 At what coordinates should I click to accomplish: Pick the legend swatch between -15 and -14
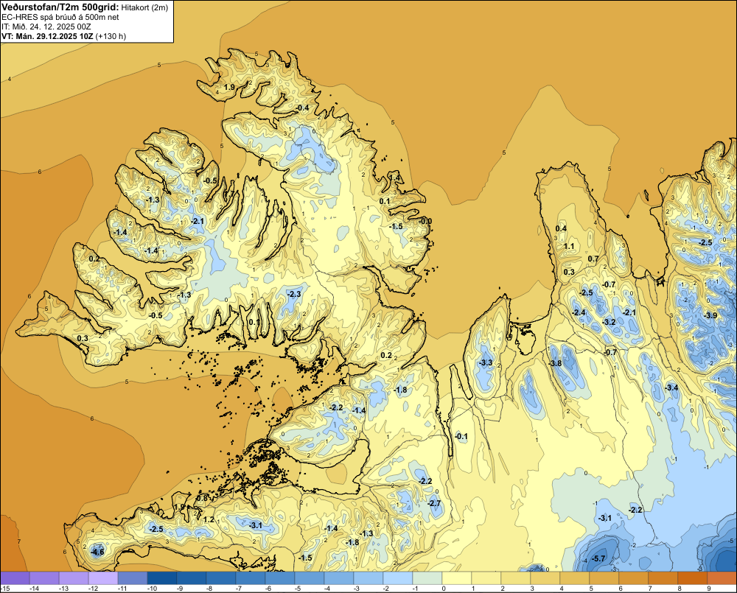click(15, 578)
